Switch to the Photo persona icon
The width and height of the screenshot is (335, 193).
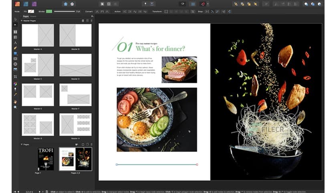[34, 4]
